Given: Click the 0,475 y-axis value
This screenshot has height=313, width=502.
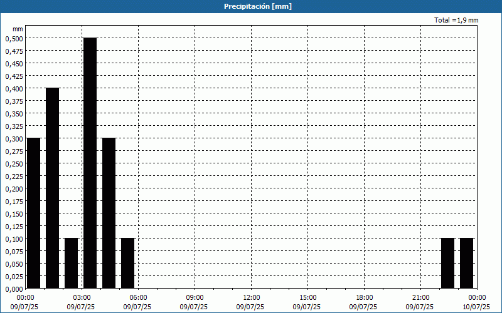Looking at the screenshot, I should pyautogui.click(x=14, y=51).
